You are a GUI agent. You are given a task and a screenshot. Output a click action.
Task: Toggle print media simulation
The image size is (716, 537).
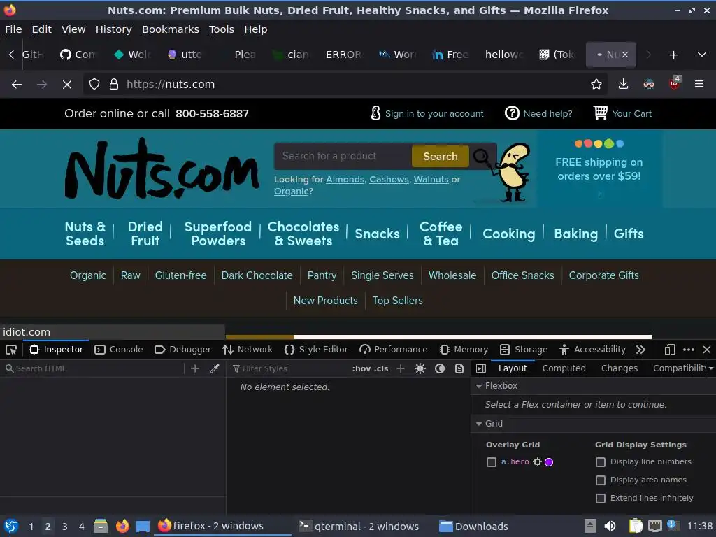pyautogui.click(x=459, y=368)
